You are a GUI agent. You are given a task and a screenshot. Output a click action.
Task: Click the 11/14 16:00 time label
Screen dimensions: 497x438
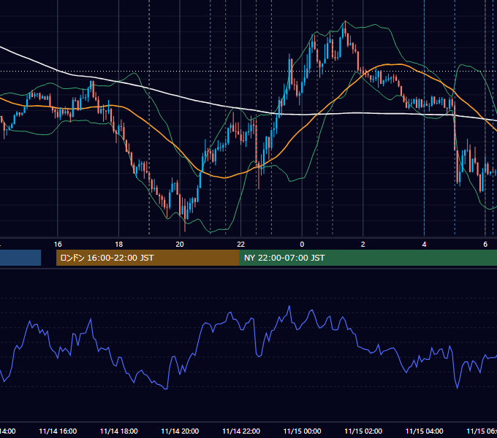(x=58, y=431)
